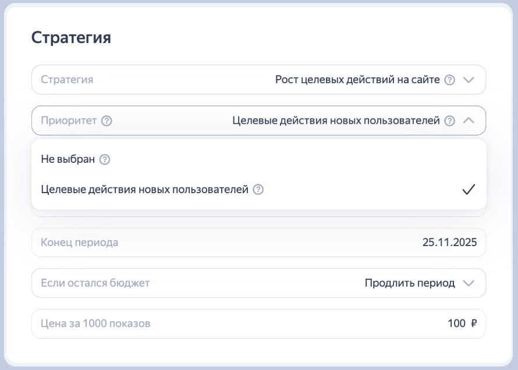Click the price value 100
518x370 pixels.
pos(457,323)
